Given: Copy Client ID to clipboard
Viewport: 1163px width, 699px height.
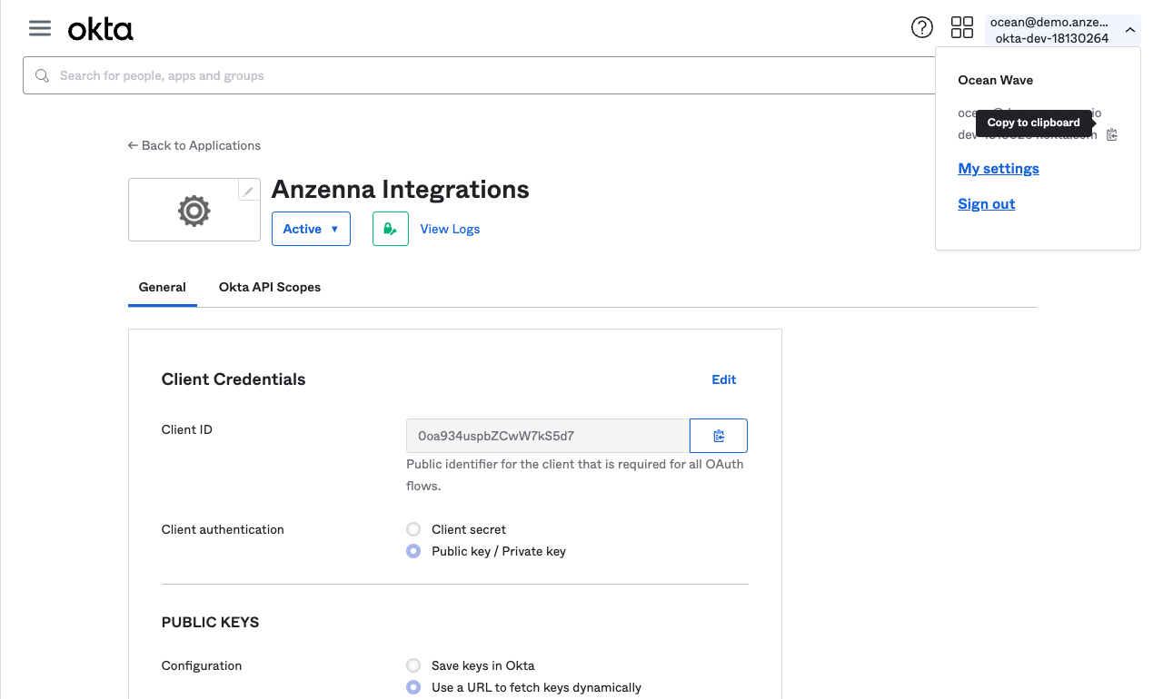Looking at the screenshot, I should coord(718,436).
